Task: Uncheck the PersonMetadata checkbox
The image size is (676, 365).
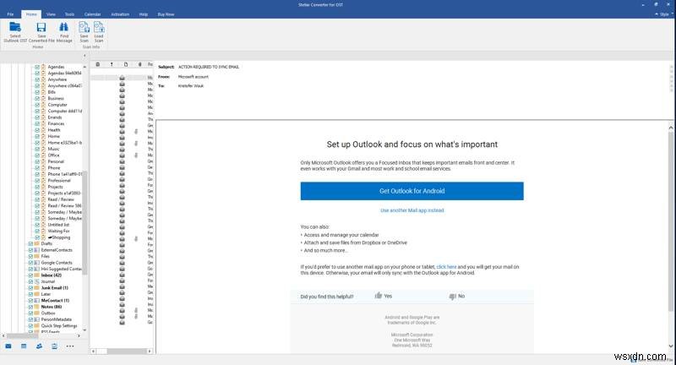Action: [x=30, y=319]
